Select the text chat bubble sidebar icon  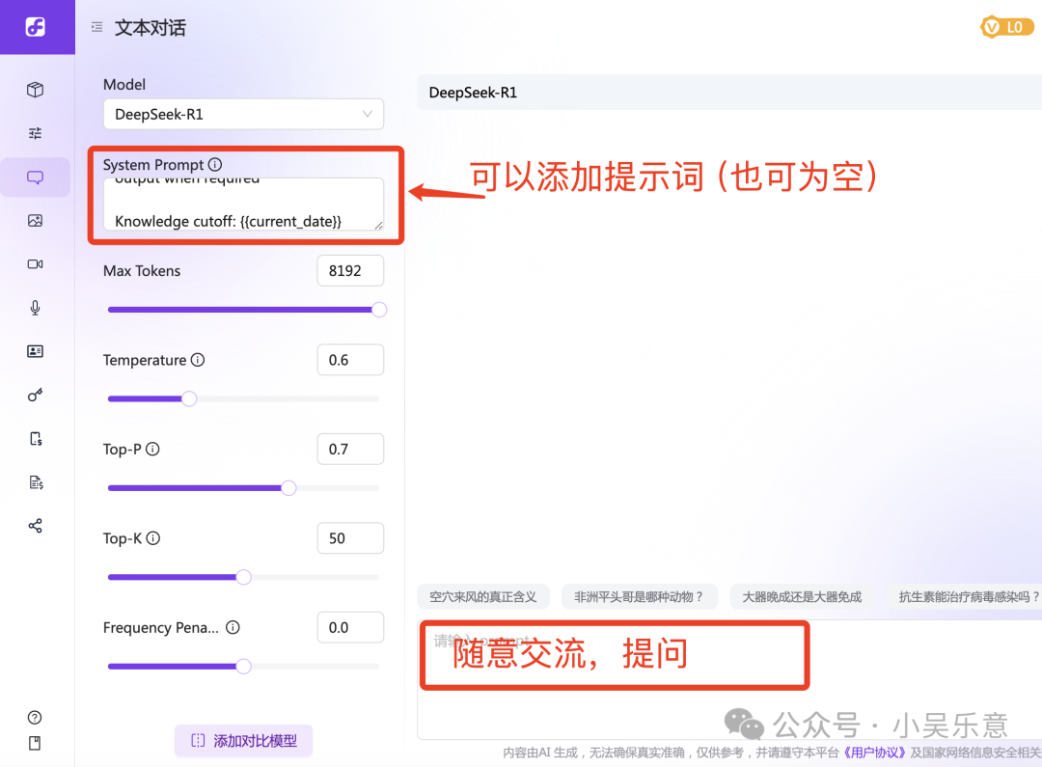(36, 178)
